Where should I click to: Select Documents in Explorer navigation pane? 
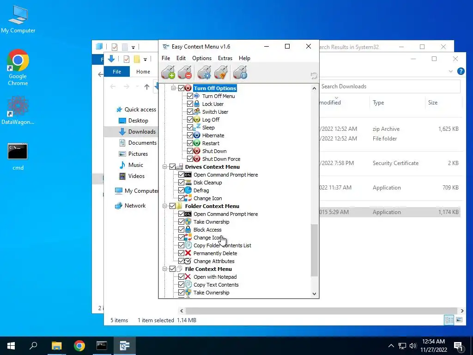pos(142,142)
